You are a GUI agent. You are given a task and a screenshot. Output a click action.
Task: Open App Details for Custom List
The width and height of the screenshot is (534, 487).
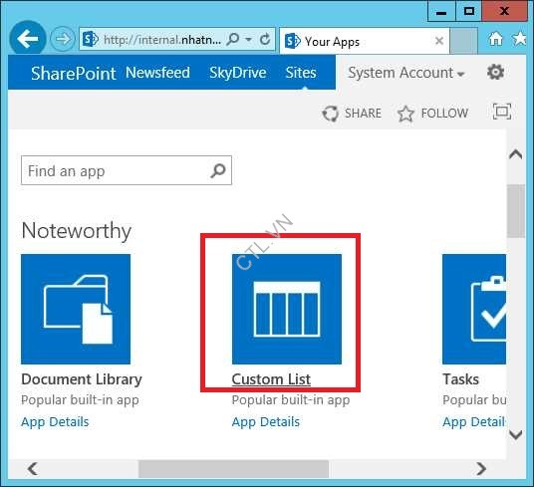tap(266, 421)
